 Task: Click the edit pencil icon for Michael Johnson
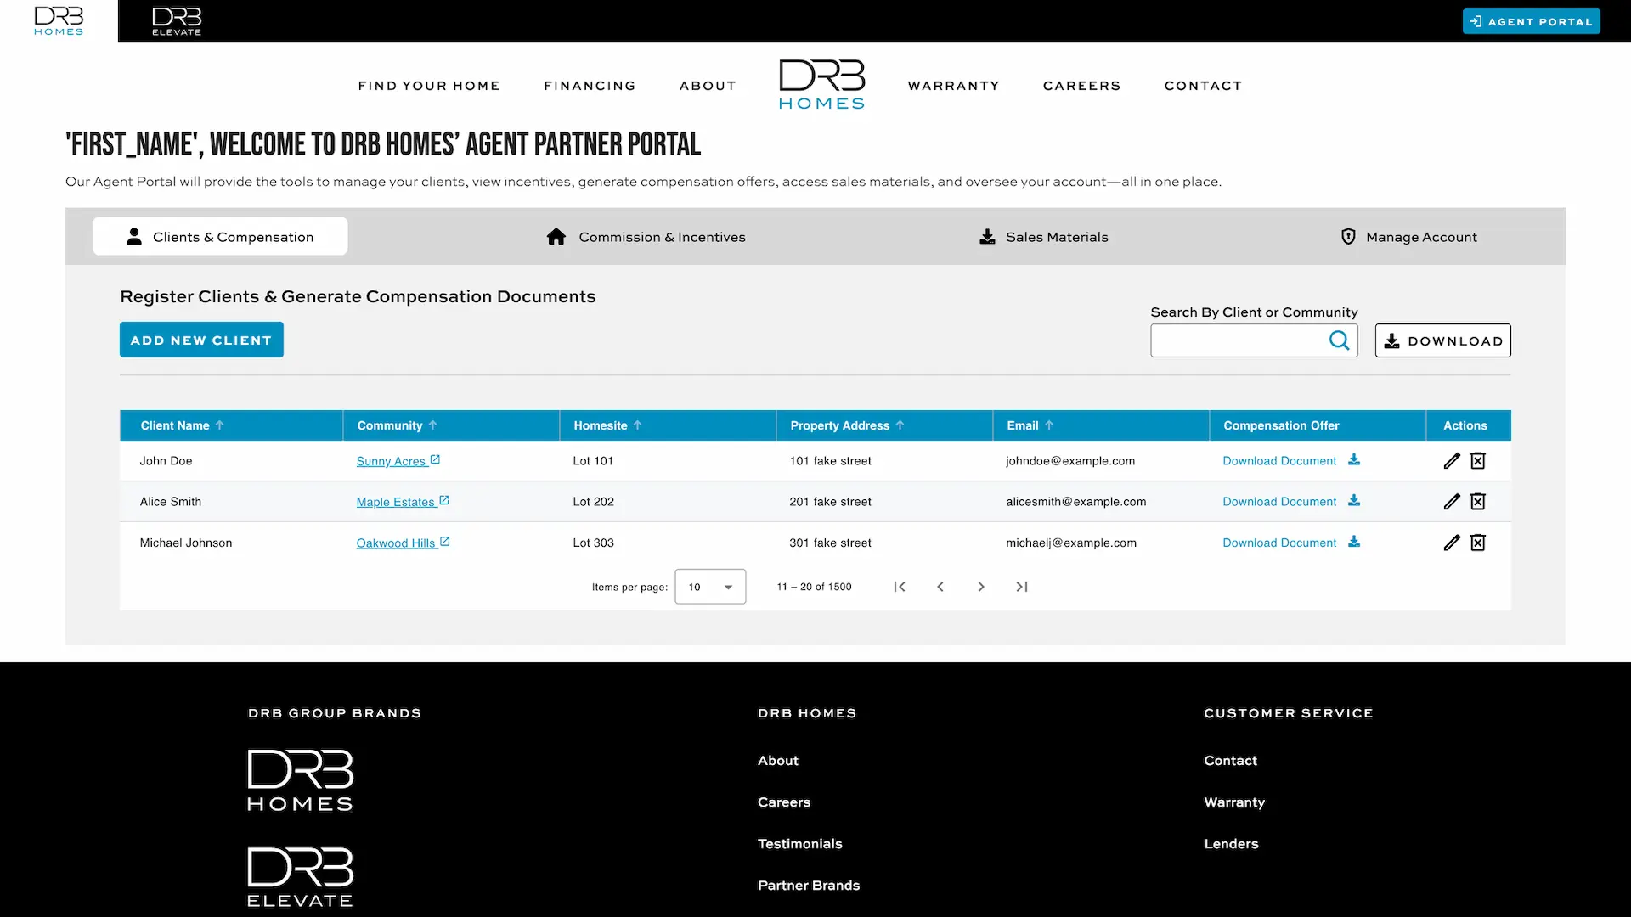(x=1452, y=542)
